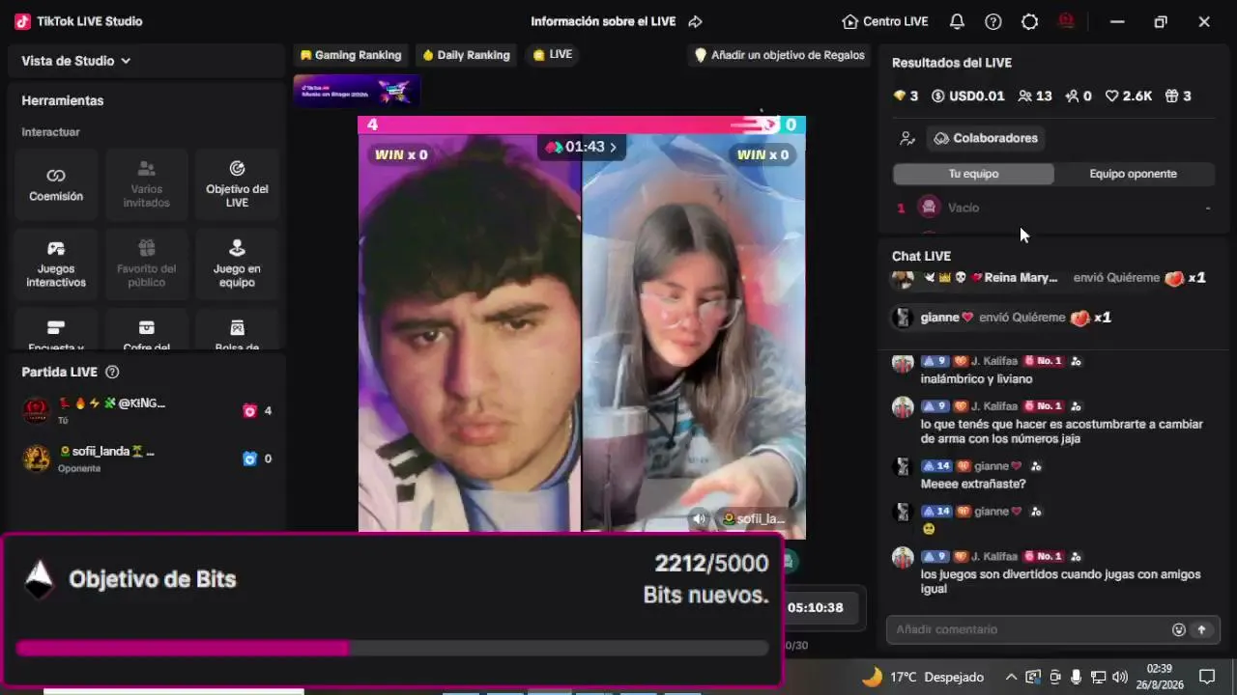Click the diamonds count in LIVE results
The height and width of the screenshot is (695, 1237).
pos(906,96)
